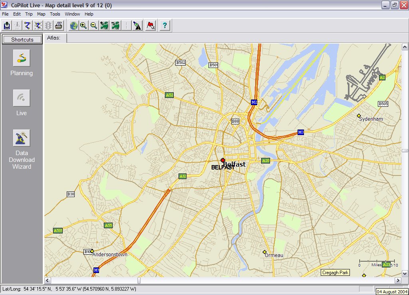Click the 04 August 2004 date
Image resolution: width=409 pixels, height=295 pixels.
(392, 292)
